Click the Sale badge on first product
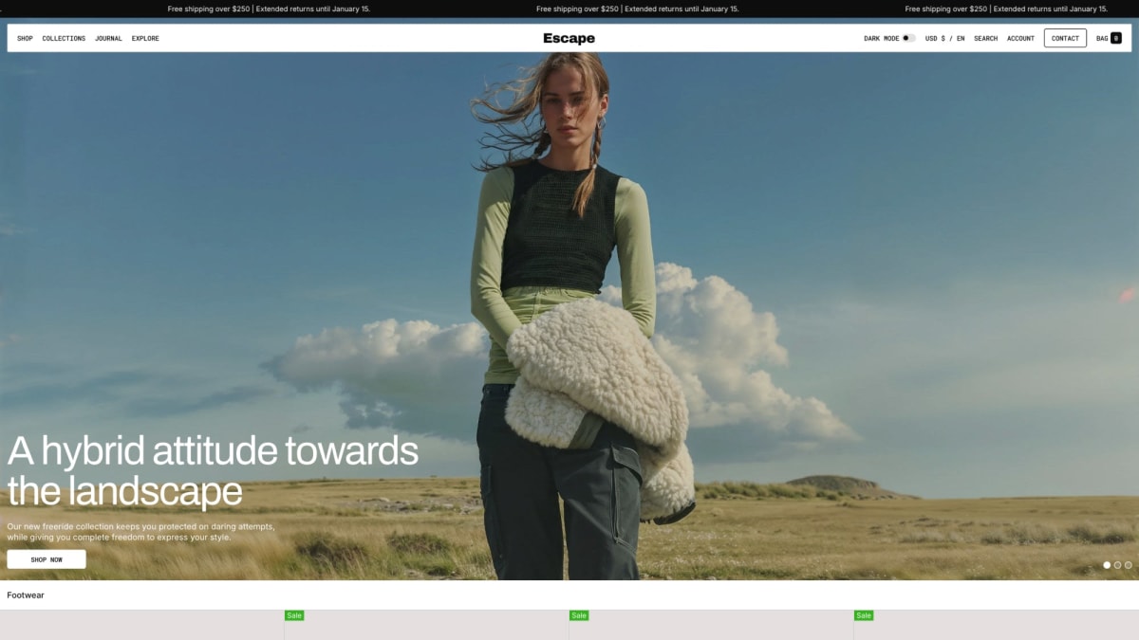 tap(293, 615)
